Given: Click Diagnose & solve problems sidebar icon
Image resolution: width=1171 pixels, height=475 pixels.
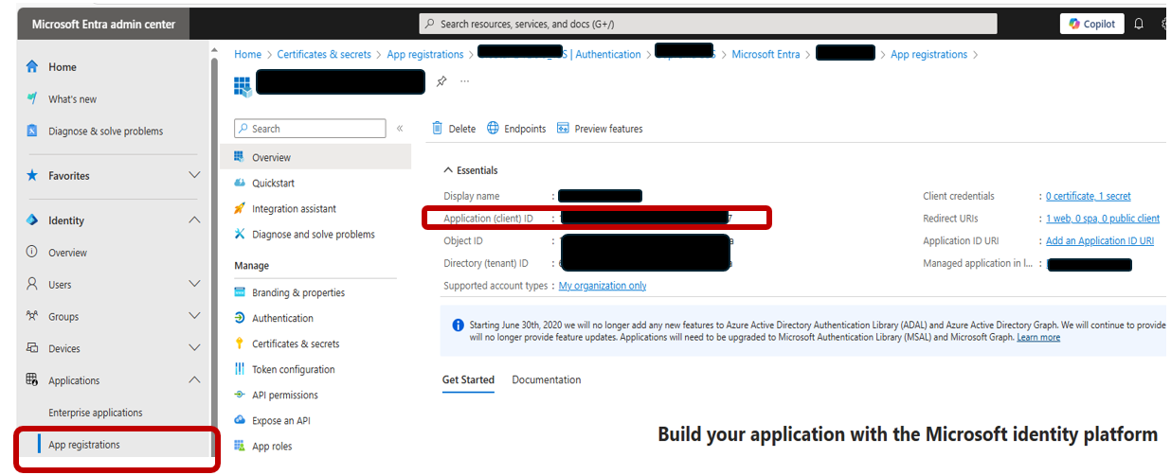Looking at the screenshot, I should pos(32,132).
